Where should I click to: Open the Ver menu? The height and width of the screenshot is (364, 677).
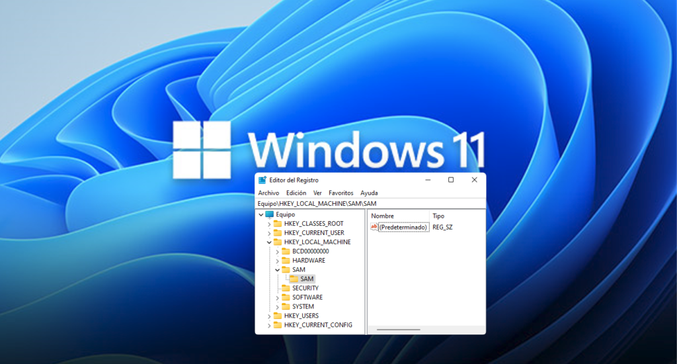(x=317, y=193)
